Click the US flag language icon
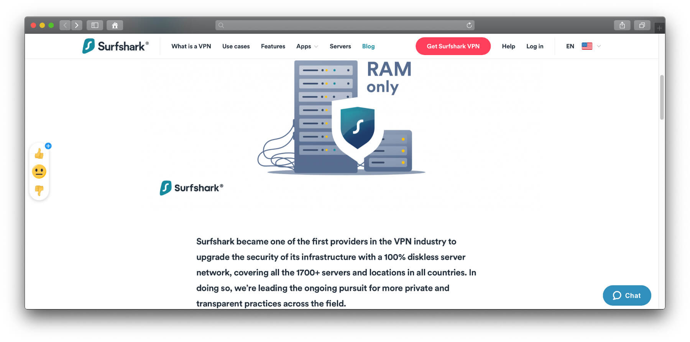 pyautogui.click(x=587, y=46)
